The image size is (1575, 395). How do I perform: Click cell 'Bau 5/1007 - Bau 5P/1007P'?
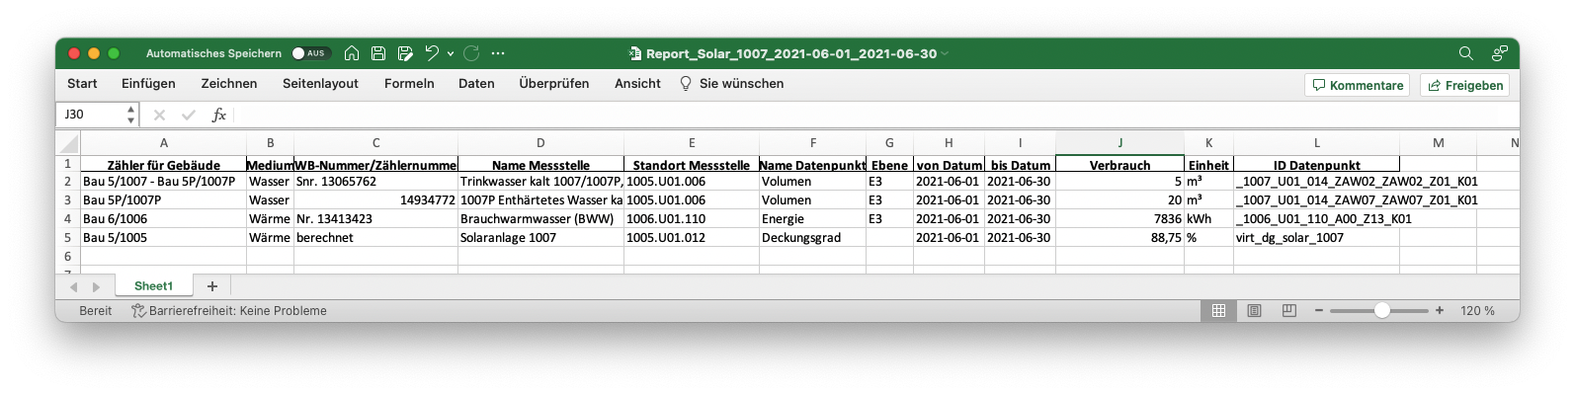pos(163,182)
